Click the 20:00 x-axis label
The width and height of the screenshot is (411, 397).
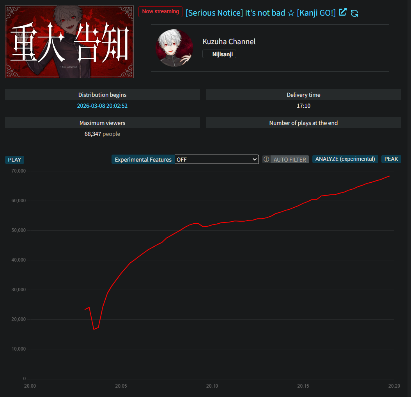[x=30, y=386]
